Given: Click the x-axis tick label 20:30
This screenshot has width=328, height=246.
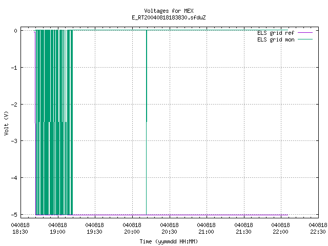Looking at the screenshot, I should [x=169, y=232].
